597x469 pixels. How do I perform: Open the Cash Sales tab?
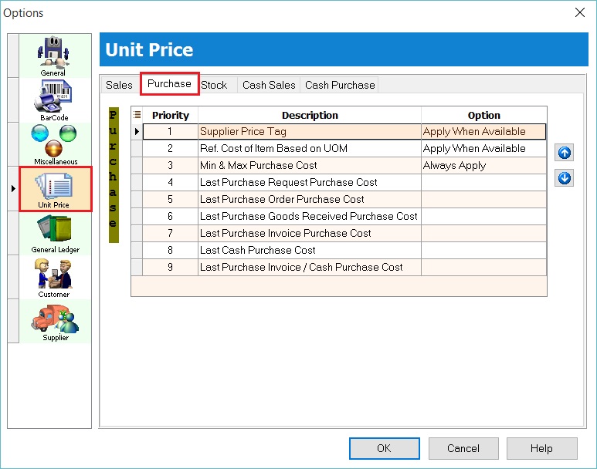pyautogui.click(x=269, y=85)
